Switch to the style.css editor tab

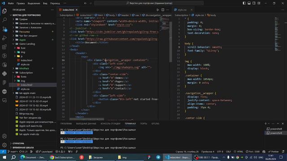[182, 10]
